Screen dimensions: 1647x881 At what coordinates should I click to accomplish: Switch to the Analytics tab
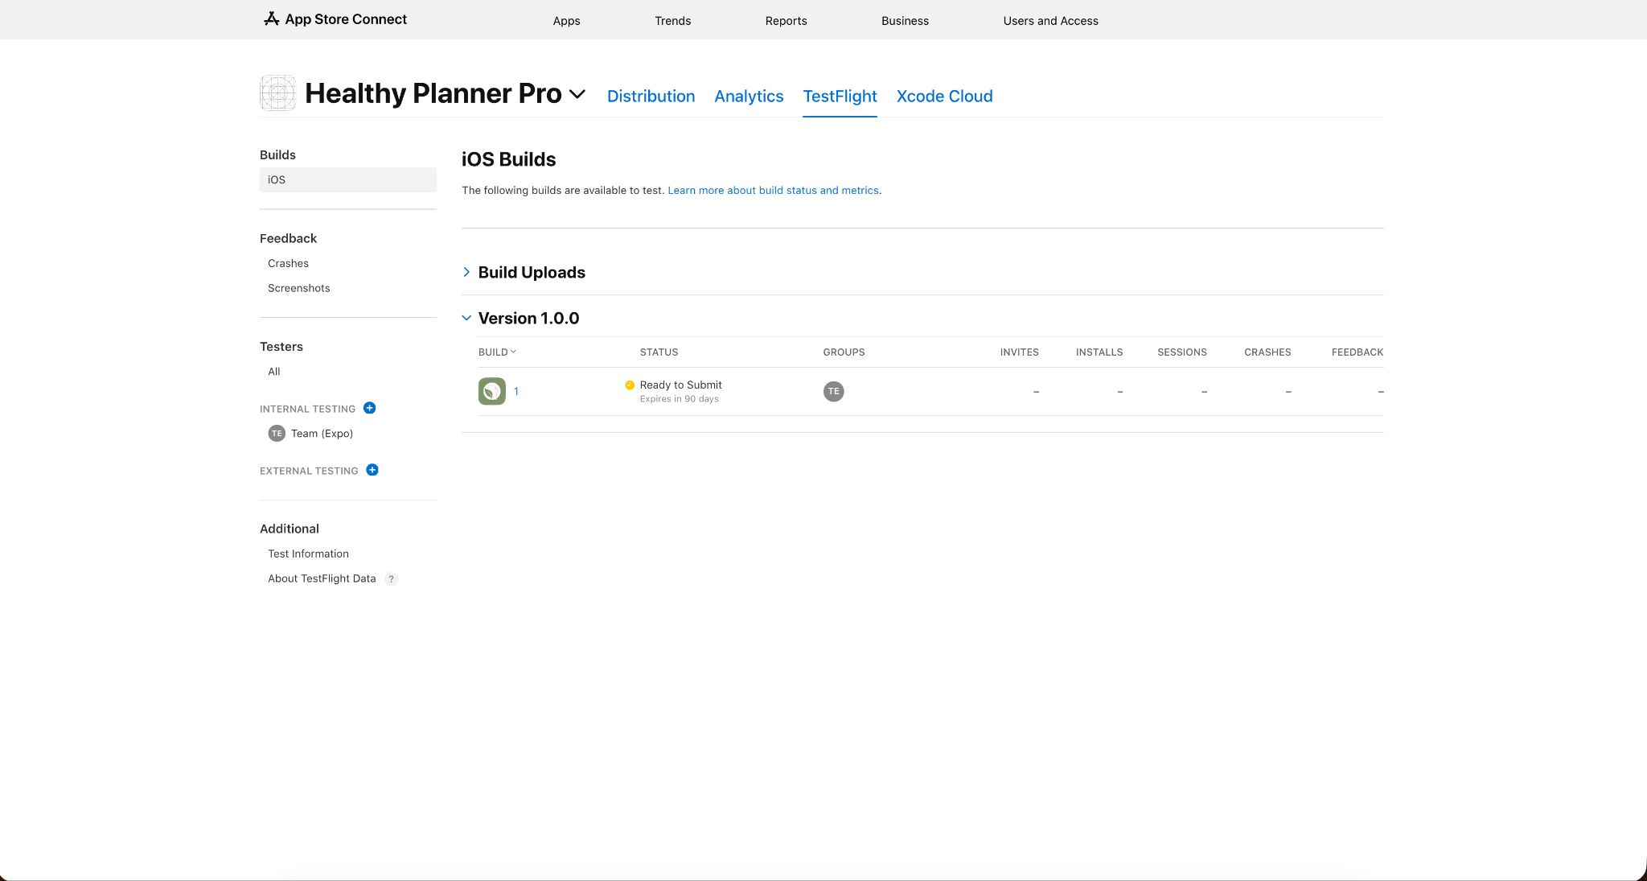[749, 96]
